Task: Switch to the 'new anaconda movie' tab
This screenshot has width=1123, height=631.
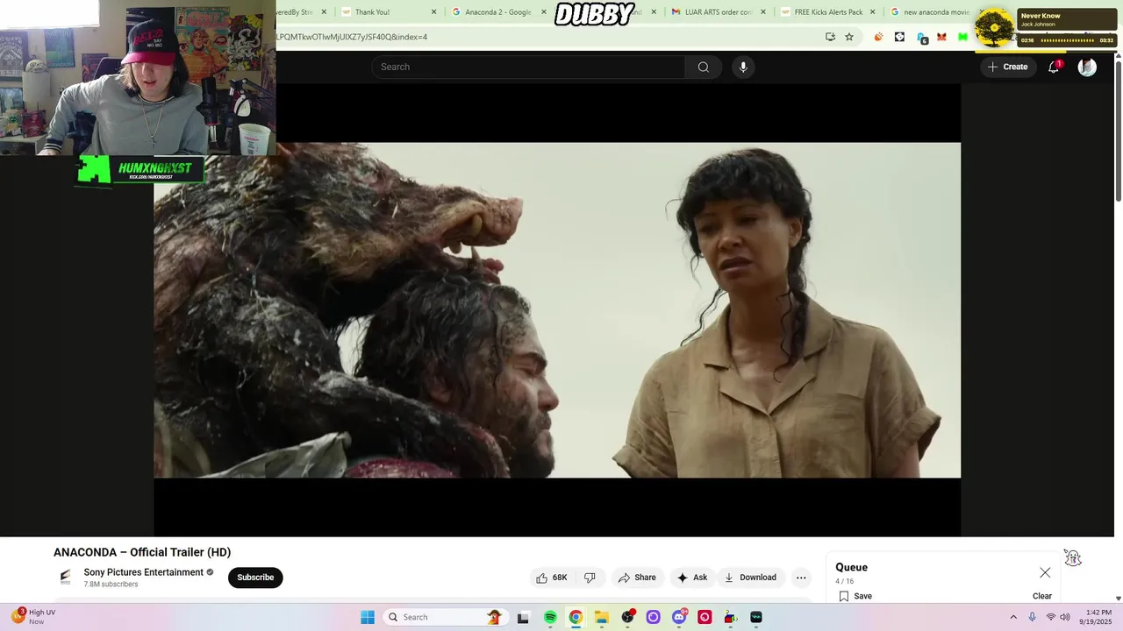Action: (935, 12)
